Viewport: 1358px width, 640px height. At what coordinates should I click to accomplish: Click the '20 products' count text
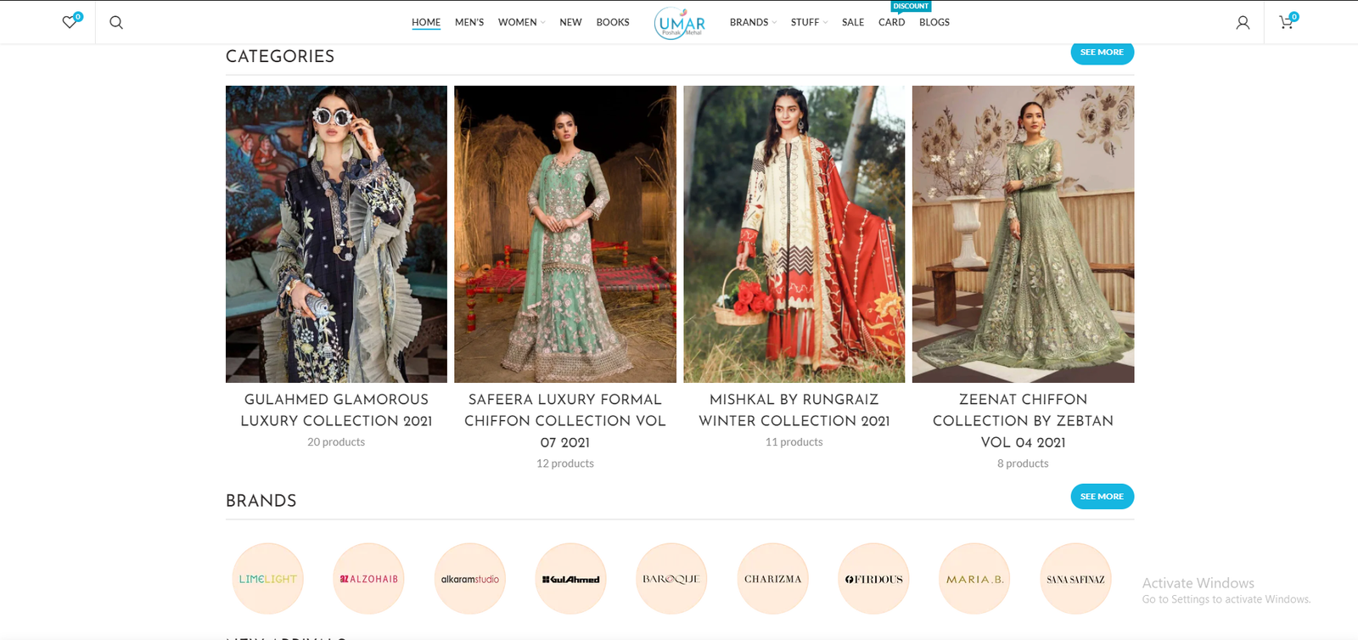coord(336,442)
